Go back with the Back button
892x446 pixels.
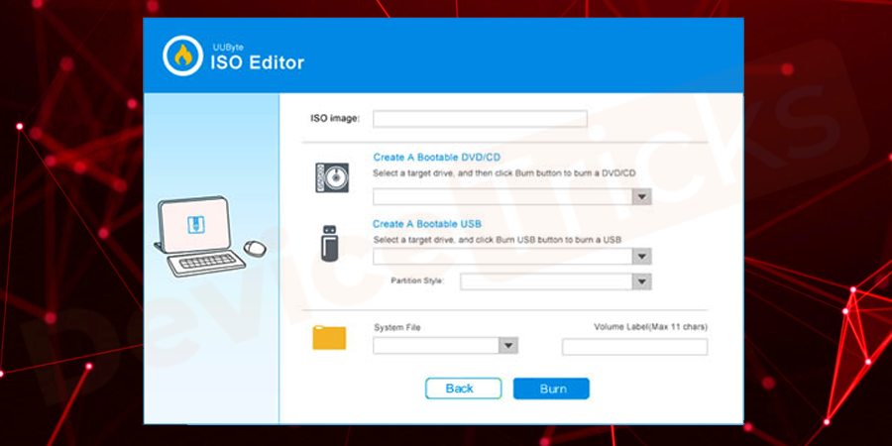click(463, 389)
